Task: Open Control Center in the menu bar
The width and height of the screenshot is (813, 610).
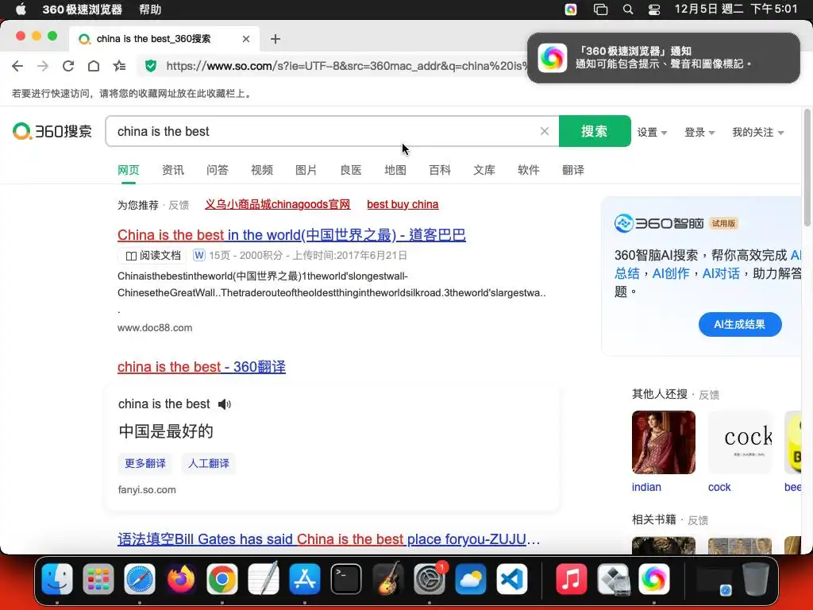Action: [x=654, y=10]
